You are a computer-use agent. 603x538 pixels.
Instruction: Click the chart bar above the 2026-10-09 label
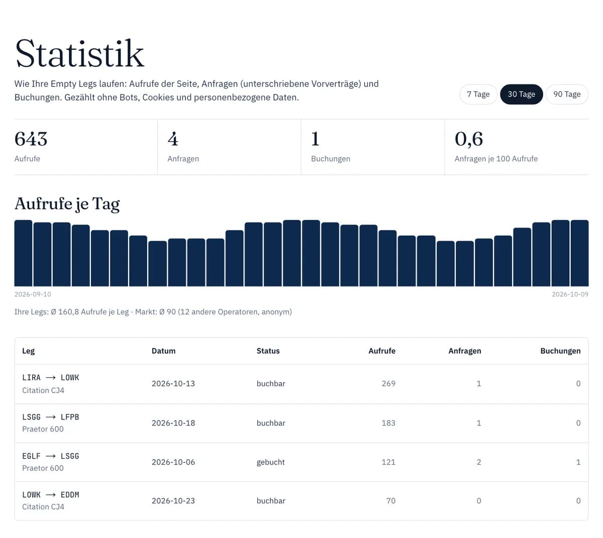[x=579, y=253]
